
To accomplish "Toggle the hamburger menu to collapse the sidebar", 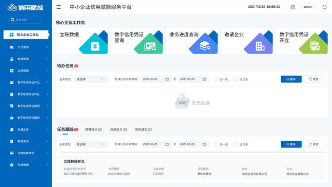I will [x=59, y=7].
